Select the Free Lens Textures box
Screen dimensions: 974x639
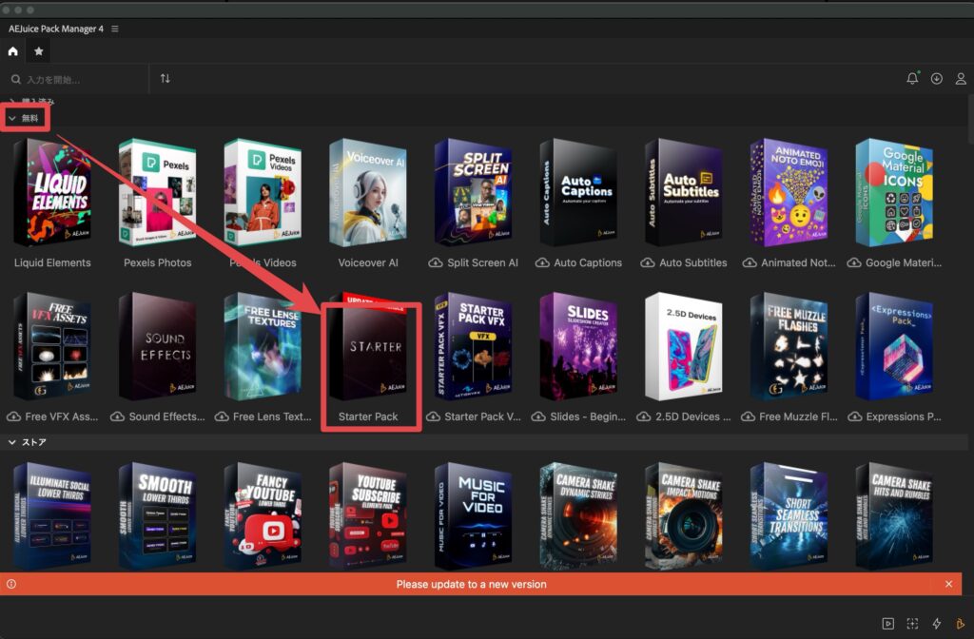click(x=263, y=346)
